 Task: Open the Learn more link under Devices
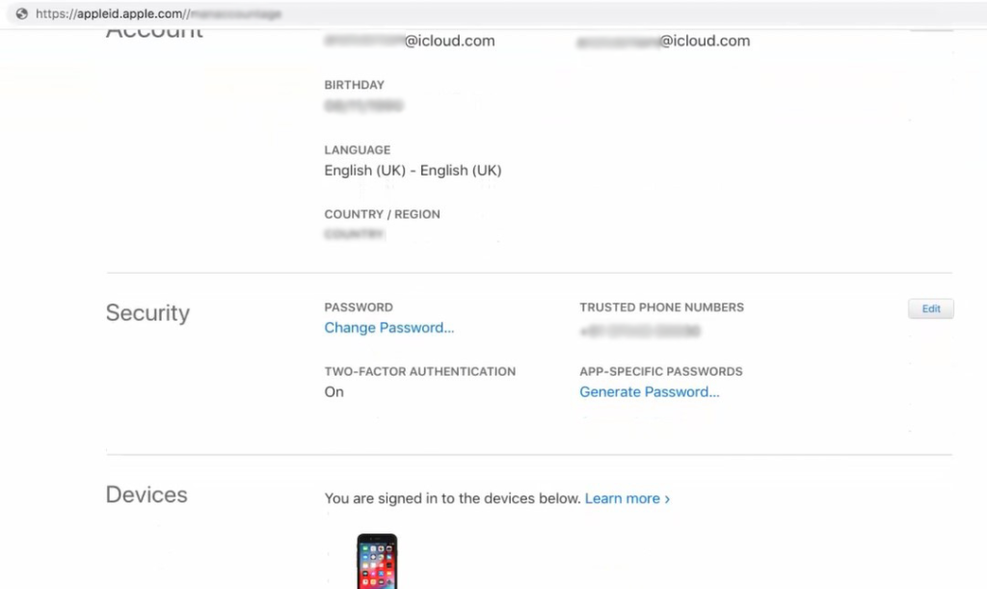pyautogui.click(x=627, y=498)
